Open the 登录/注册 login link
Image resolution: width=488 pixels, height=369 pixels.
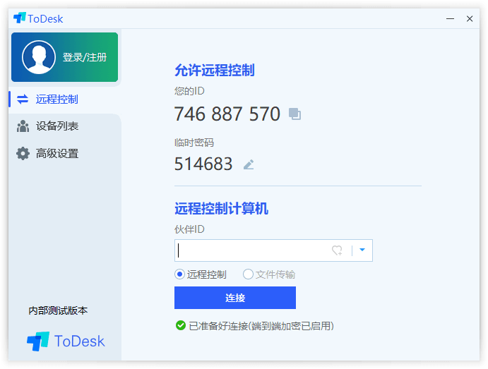[85, 57]
